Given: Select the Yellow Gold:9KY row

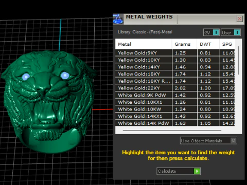Looking at the screenshot, I should pos(175,53).
